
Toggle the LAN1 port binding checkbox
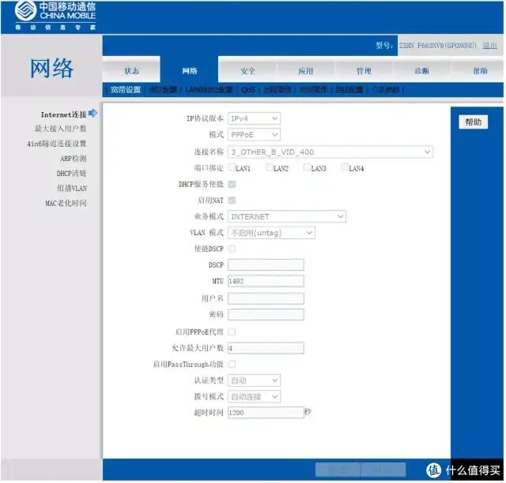(x=232, y=167)
